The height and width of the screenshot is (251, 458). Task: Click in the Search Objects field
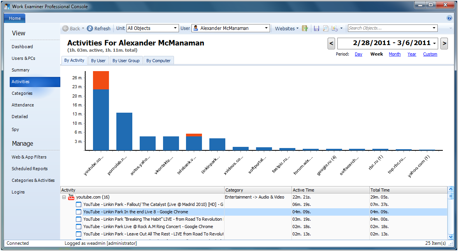pos(389,28)
